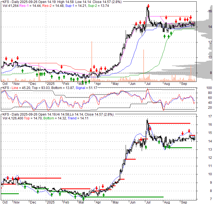This screenshot has height=204, width=213.
Task: Select the Sup-1 = 14.21 legend label
Action: [x=76, y=6]
